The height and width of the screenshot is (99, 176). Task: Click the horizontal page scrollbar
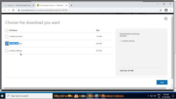(85, 88)
